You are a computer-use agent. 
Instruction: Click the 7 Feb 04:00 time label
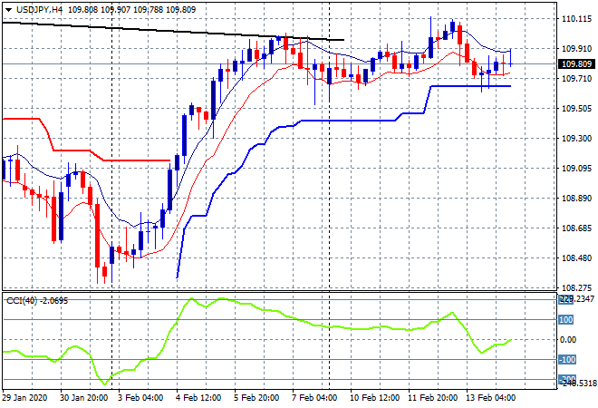tap(314, 398)
